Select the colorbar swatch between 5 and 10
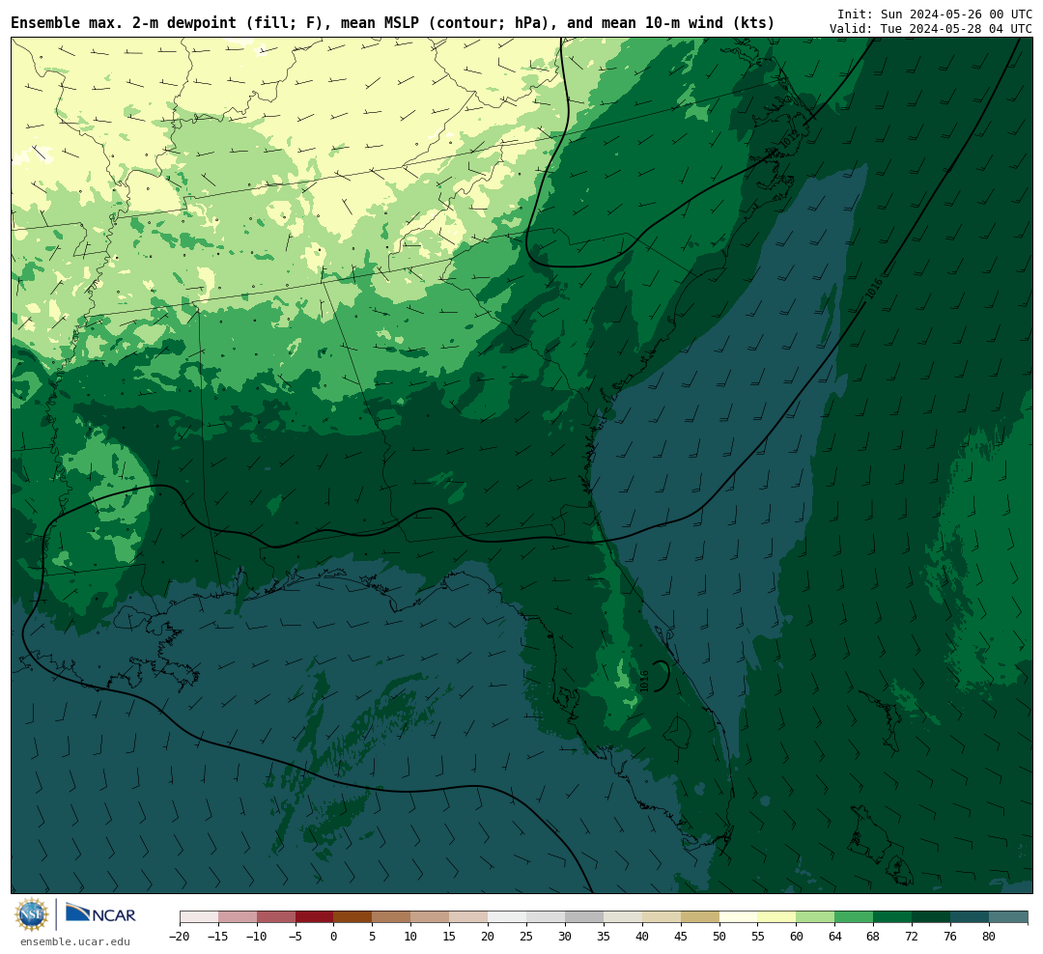Screen dimensions: 1043x954 coord(391,917)
